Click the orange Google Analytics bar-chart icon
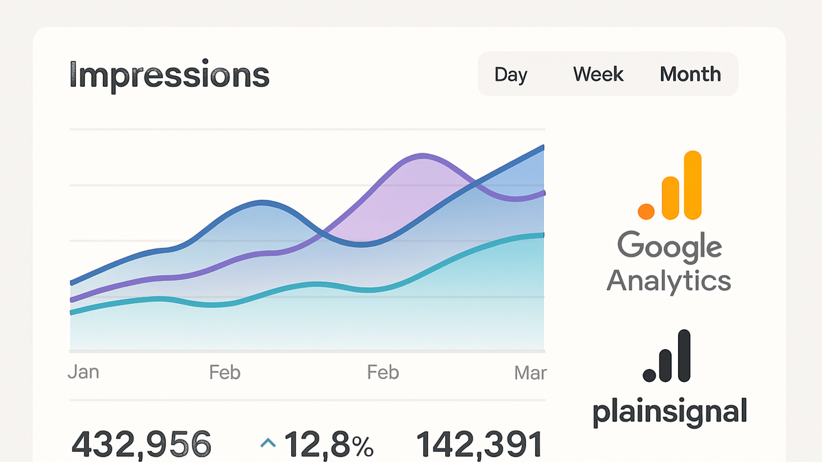Viewport: 822px width, 462px height. (x=670, y=185)
